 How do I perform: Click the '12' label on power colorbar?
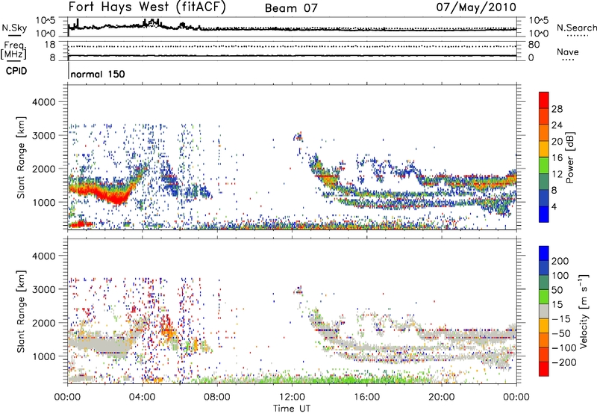[x=557, y=174]
